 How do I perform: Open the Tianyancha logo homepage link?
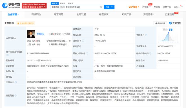pyautogui.click(x=11, y=5)
